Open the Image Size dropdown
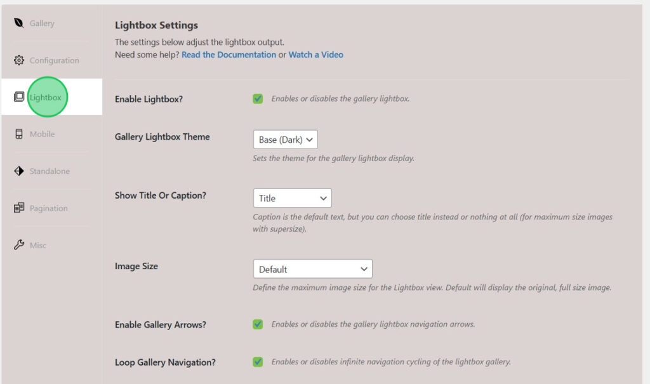This screenshot has height=384, width=650. (x=312, y=269)
